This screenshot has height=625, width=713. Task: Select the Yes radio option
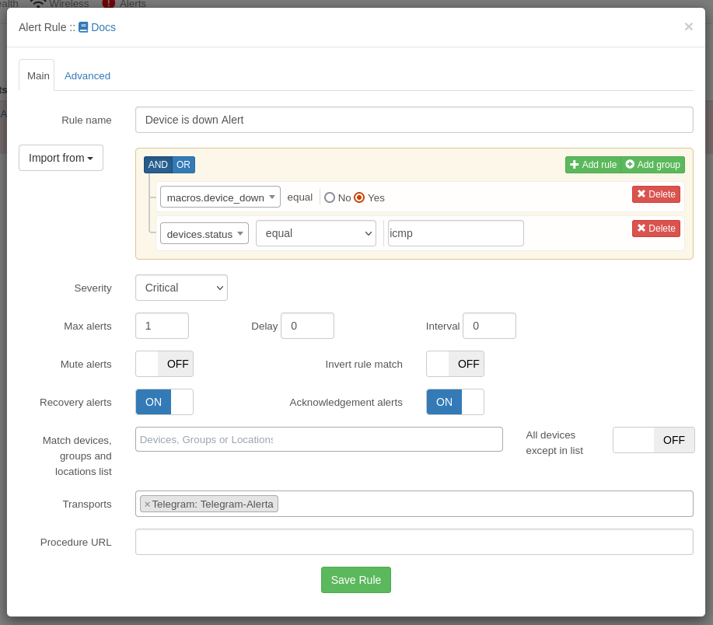(359, 197)
